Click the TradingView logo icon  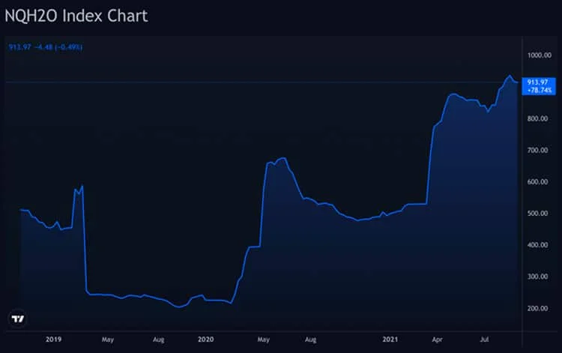point(16,319)
